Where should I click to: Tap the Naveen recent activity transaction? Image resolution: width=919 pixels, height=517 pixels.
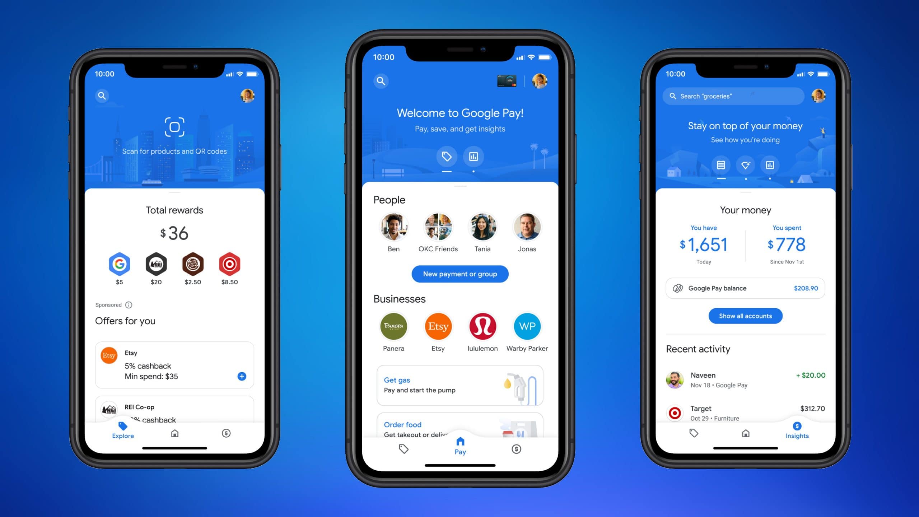[x=745, y=379]
